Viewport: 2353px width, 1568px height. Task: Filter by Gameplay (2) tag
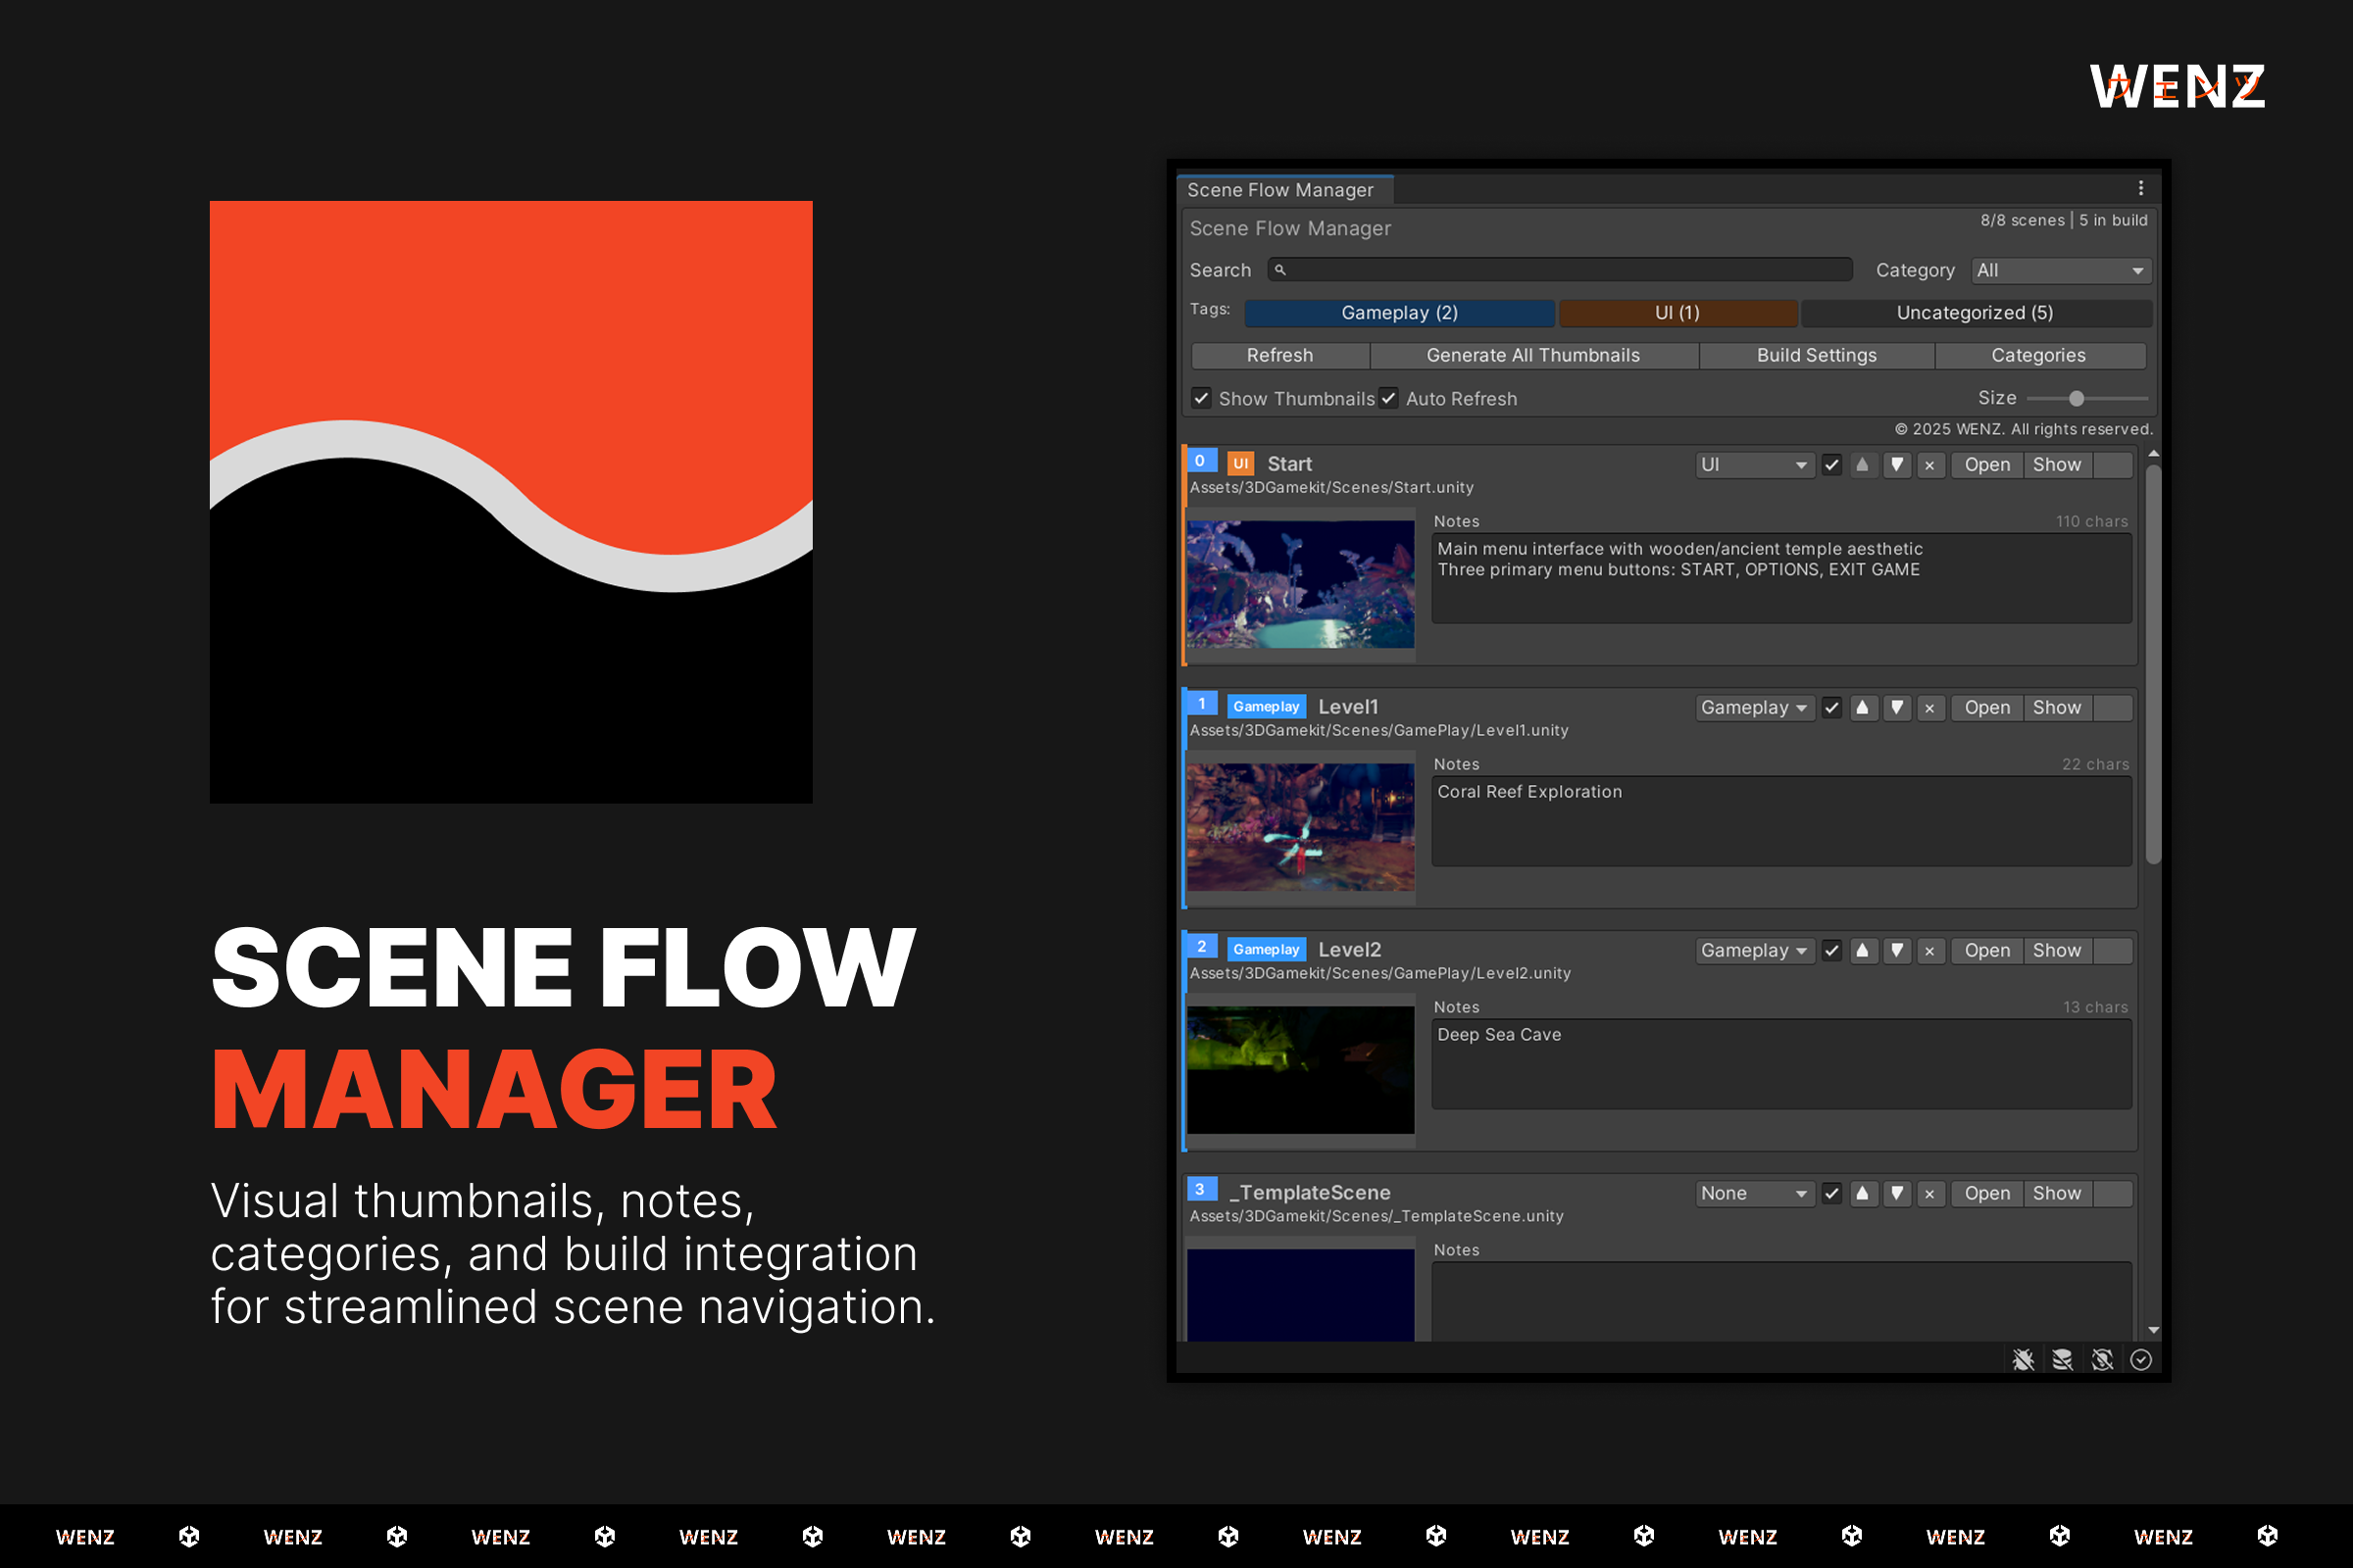click(x=1400, y=313)
